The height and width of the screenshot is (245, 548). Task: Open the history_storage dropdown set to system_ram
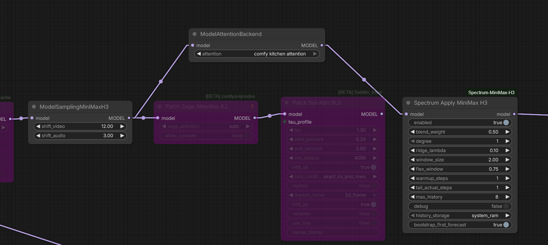[460, 216]
